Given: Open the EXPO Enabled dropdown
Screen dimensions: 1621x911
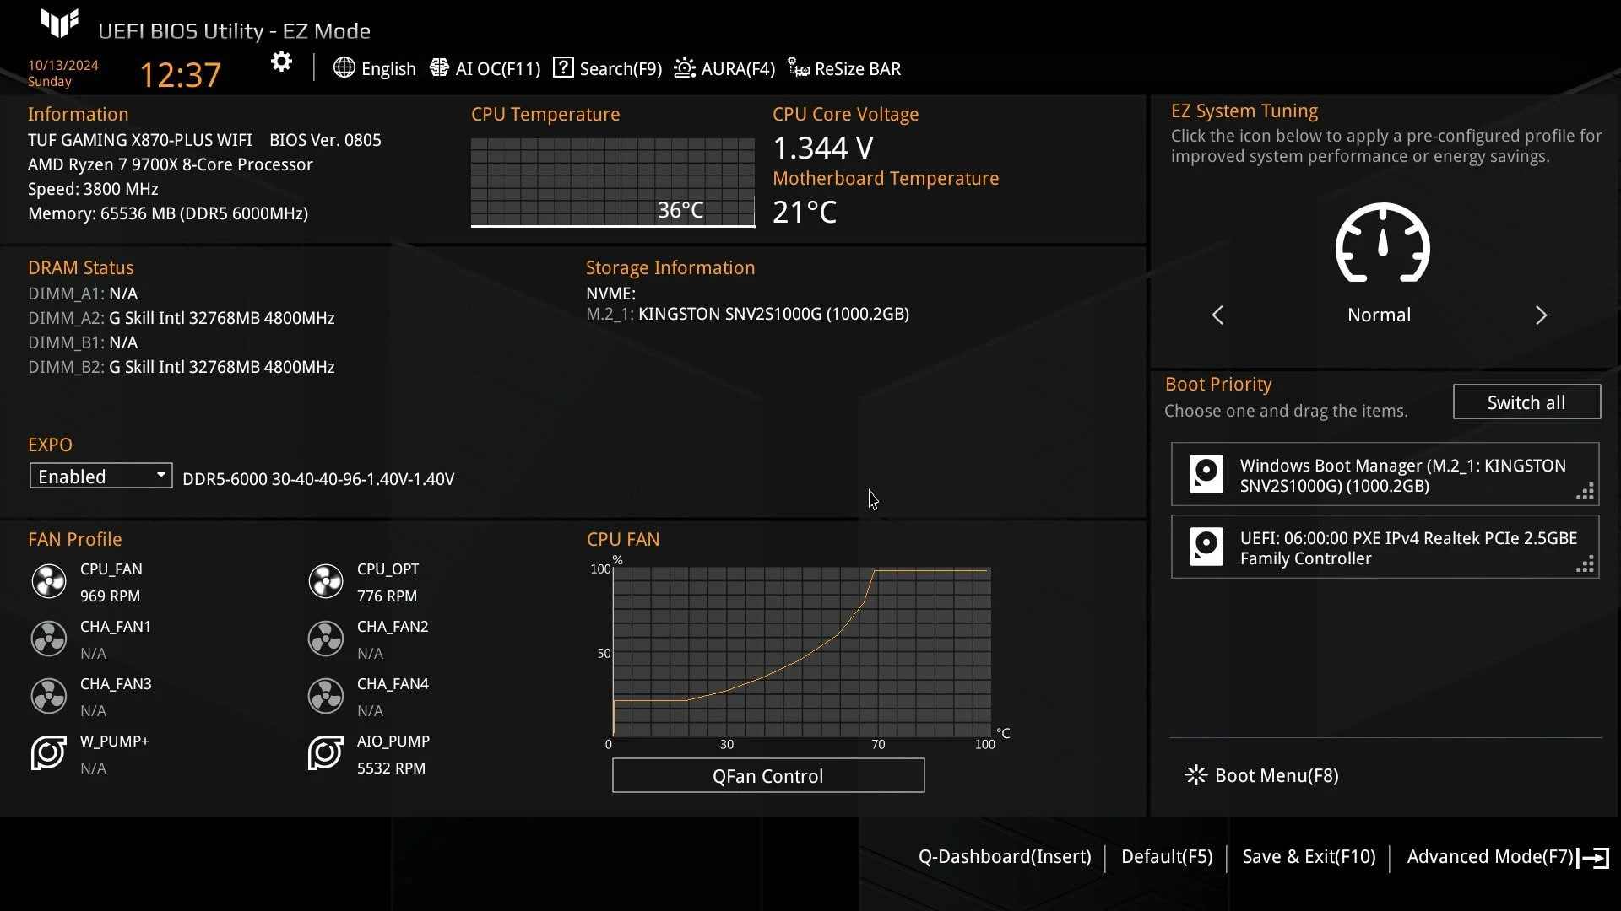Looking at the screenshot, I should click(x=101, y=476).
